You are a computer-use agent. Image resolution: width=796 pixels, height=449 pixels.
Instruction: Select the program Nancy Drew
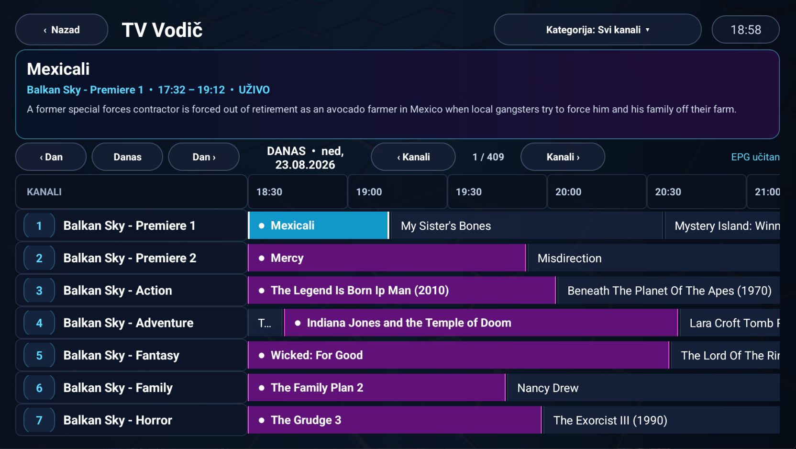(644, 388)
